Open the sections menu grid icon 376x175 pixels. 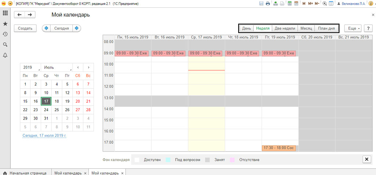pos(5,13)
